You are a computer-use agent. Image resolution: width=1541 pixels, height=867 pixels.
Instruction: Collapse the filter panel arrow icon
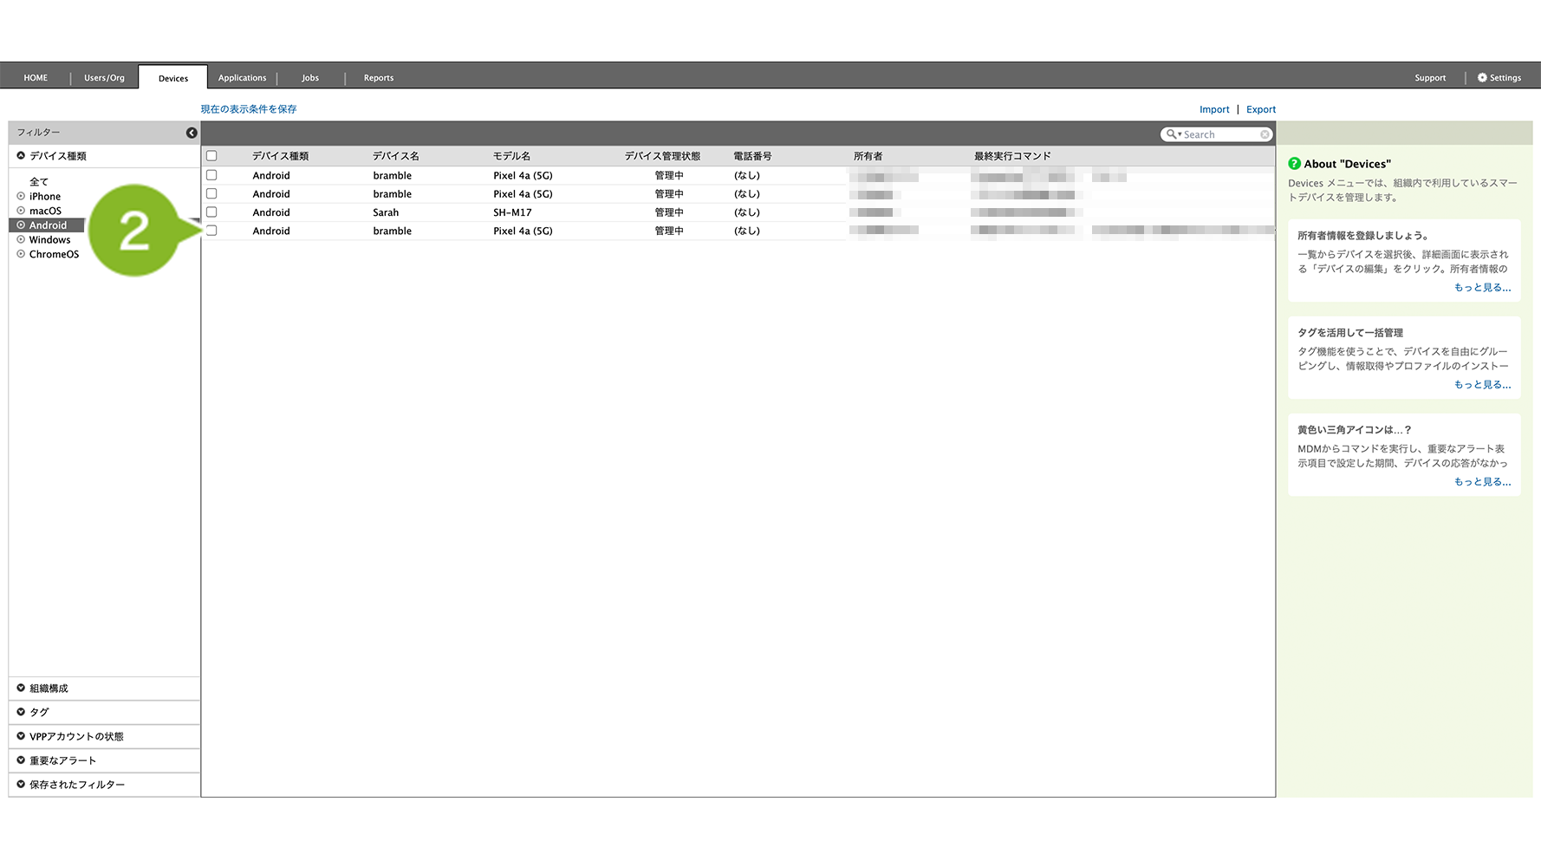(x=192, y=133)
